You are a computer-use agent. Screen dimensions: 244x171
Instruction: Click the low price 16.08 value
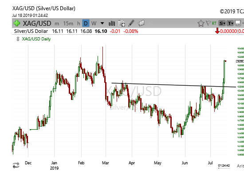86,31
